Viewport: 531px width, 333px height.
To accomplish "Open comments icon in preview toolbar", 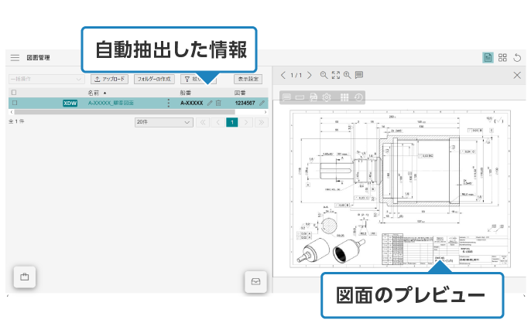I will pyautogui.click(x=359, y=75).
